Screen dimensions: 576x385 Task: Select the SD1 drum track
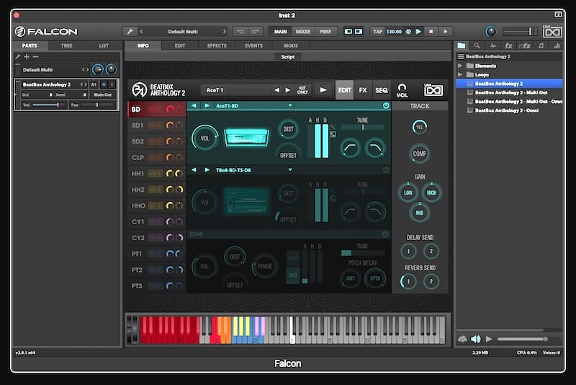(x=138, y=125)
